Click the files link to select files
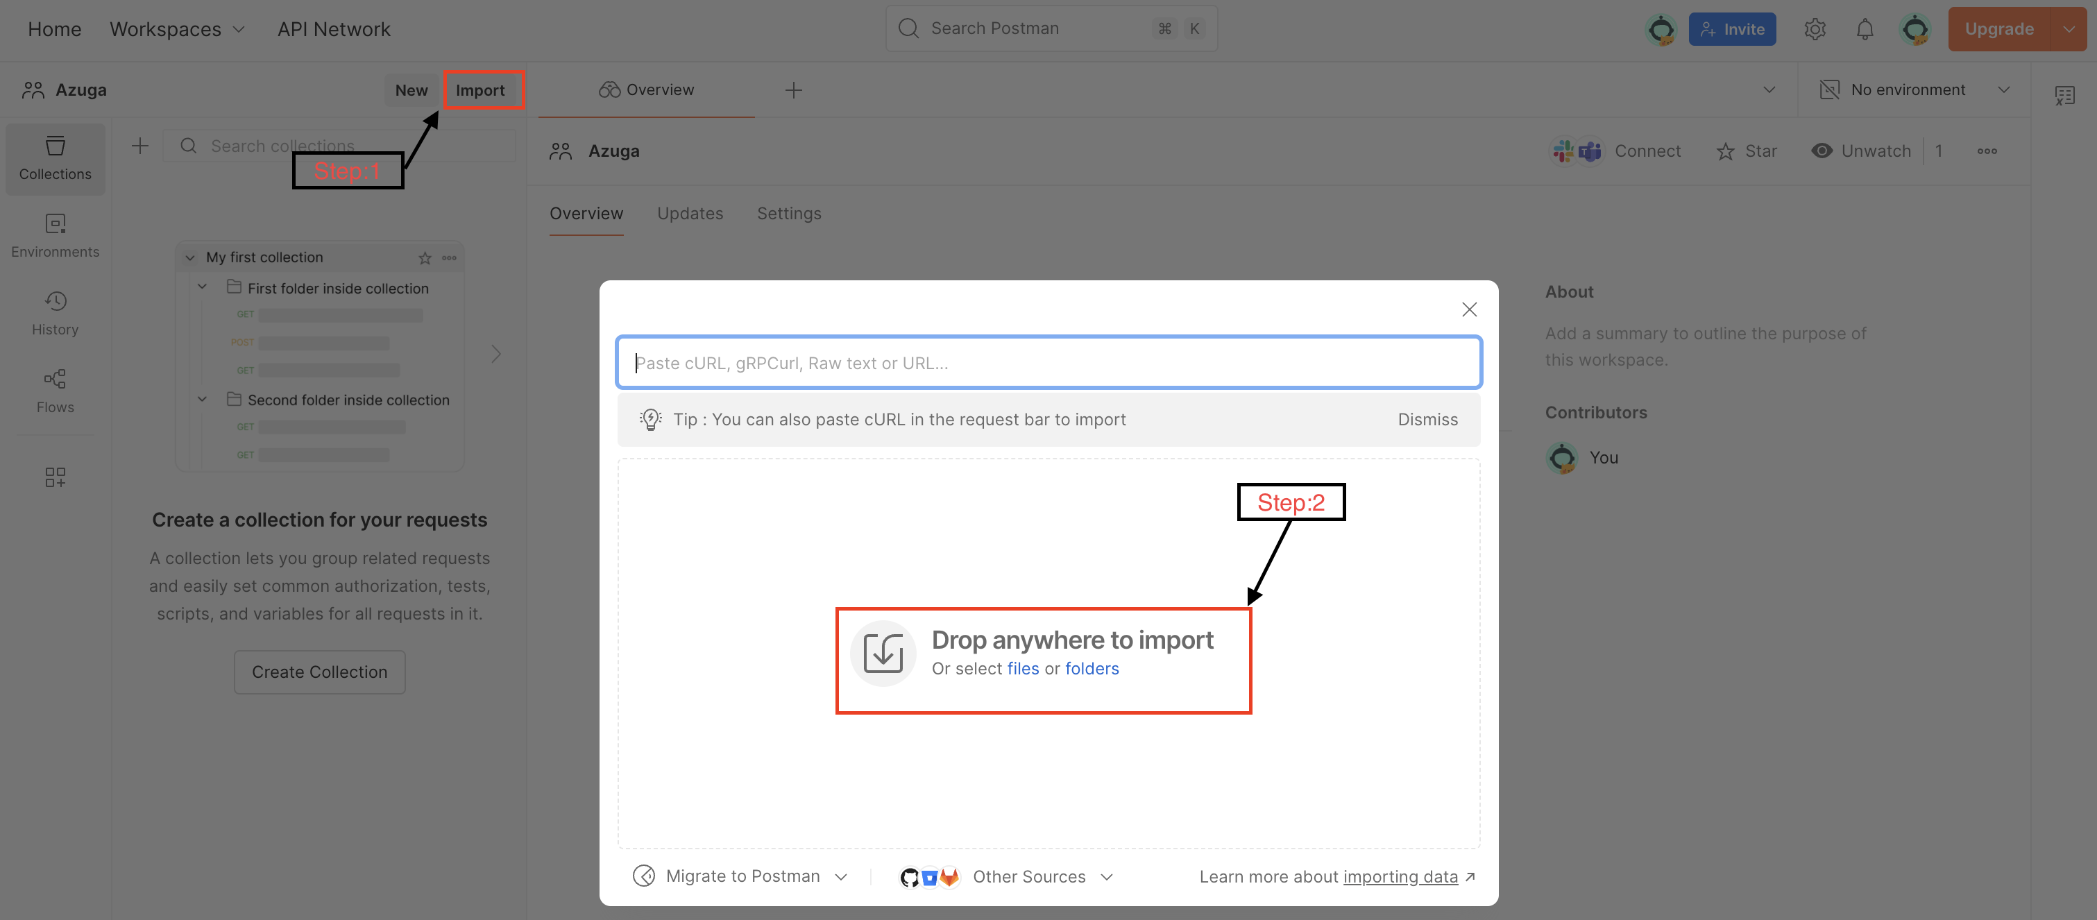Image resolution: width=2097 pixels, height=920 pixels. [x=1022, y=668]
